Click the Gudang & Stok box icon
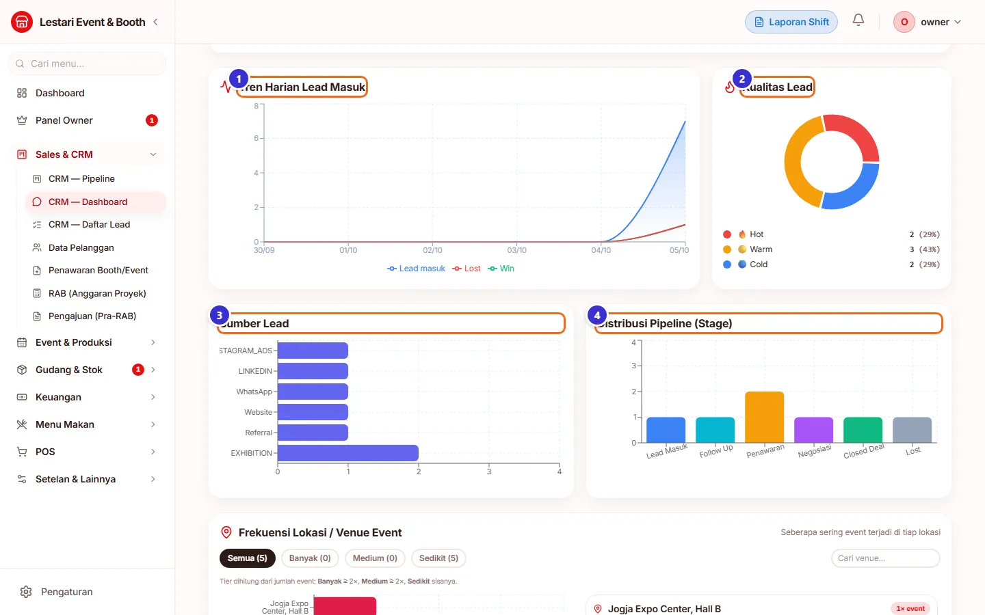This screenshot has height=615, width=985. pyautogui.click(x=22, y=370)
